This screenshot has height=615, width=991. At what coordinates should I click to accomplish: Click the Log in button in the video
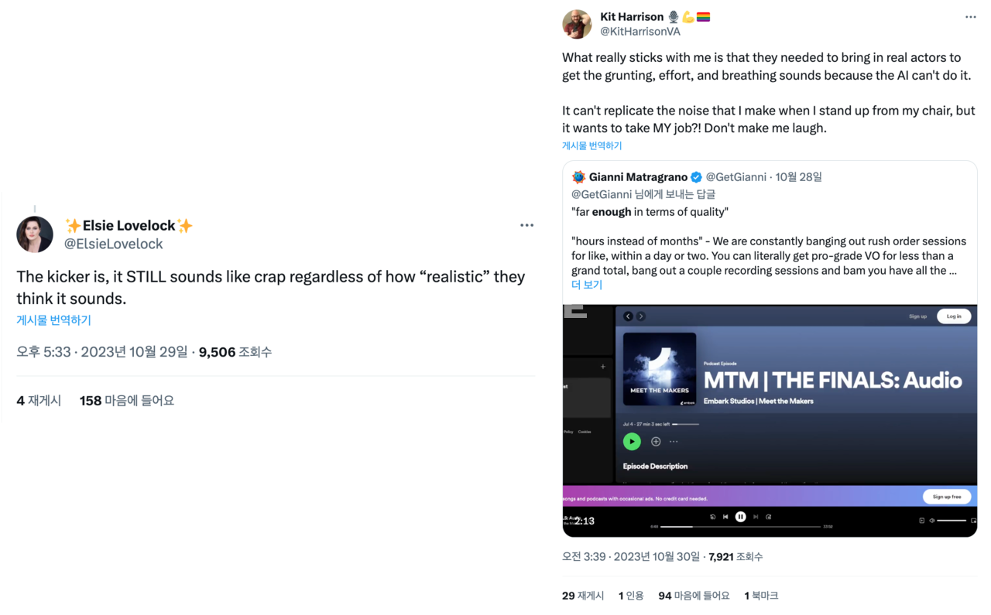954,316
